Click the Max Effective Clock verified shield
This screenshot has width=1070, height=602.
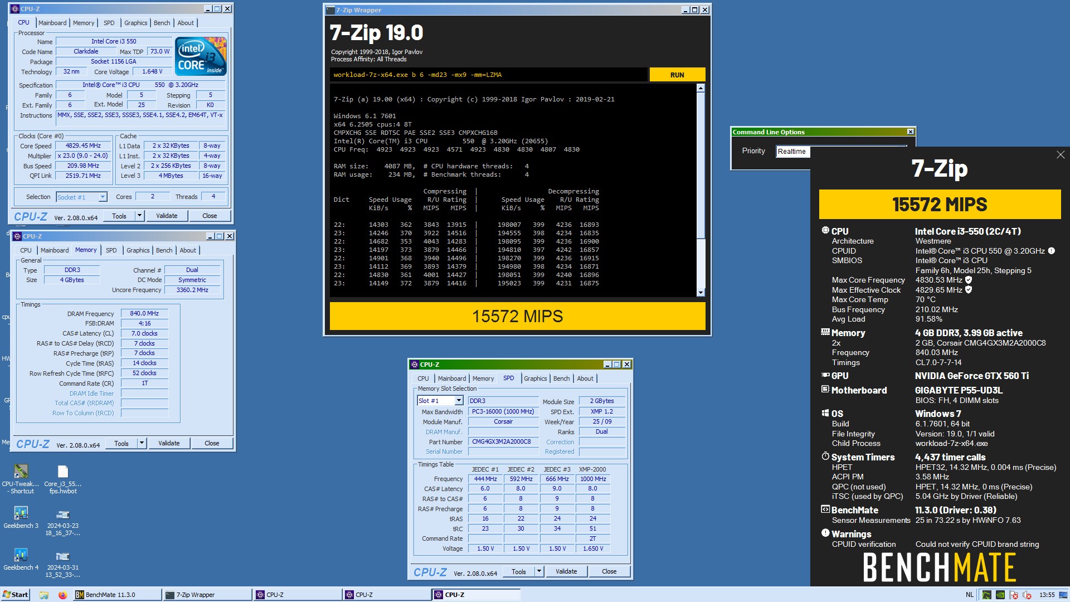(969, 290)
